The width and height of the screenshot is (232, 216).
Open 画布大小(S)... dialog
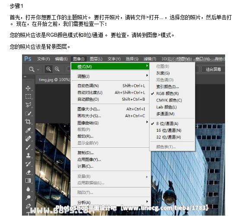pyautogui.click(x=110, y=116)
